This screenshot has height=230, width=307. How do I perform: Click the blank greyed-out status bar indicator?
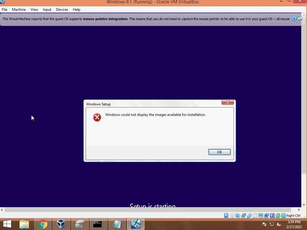tap(255, 216)
